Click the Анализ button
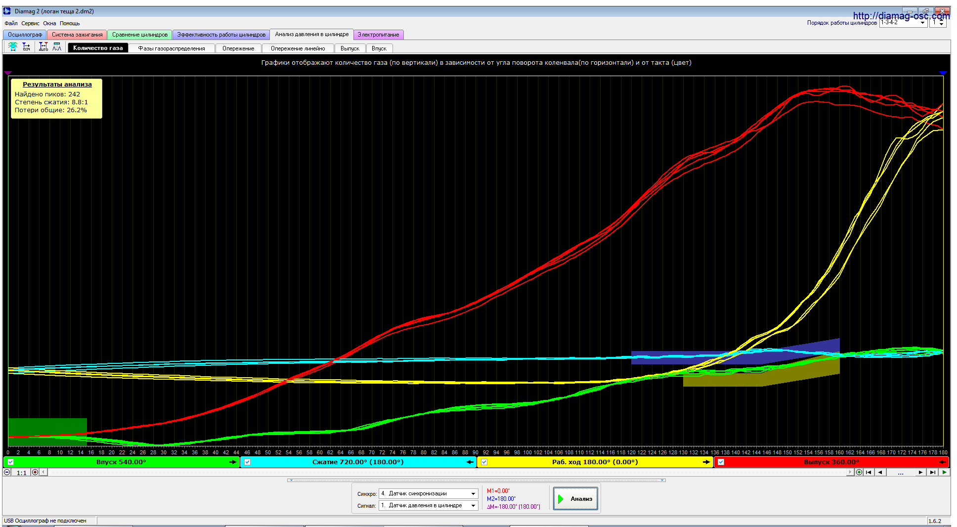The image size is (957, 527). coord(575,499)
